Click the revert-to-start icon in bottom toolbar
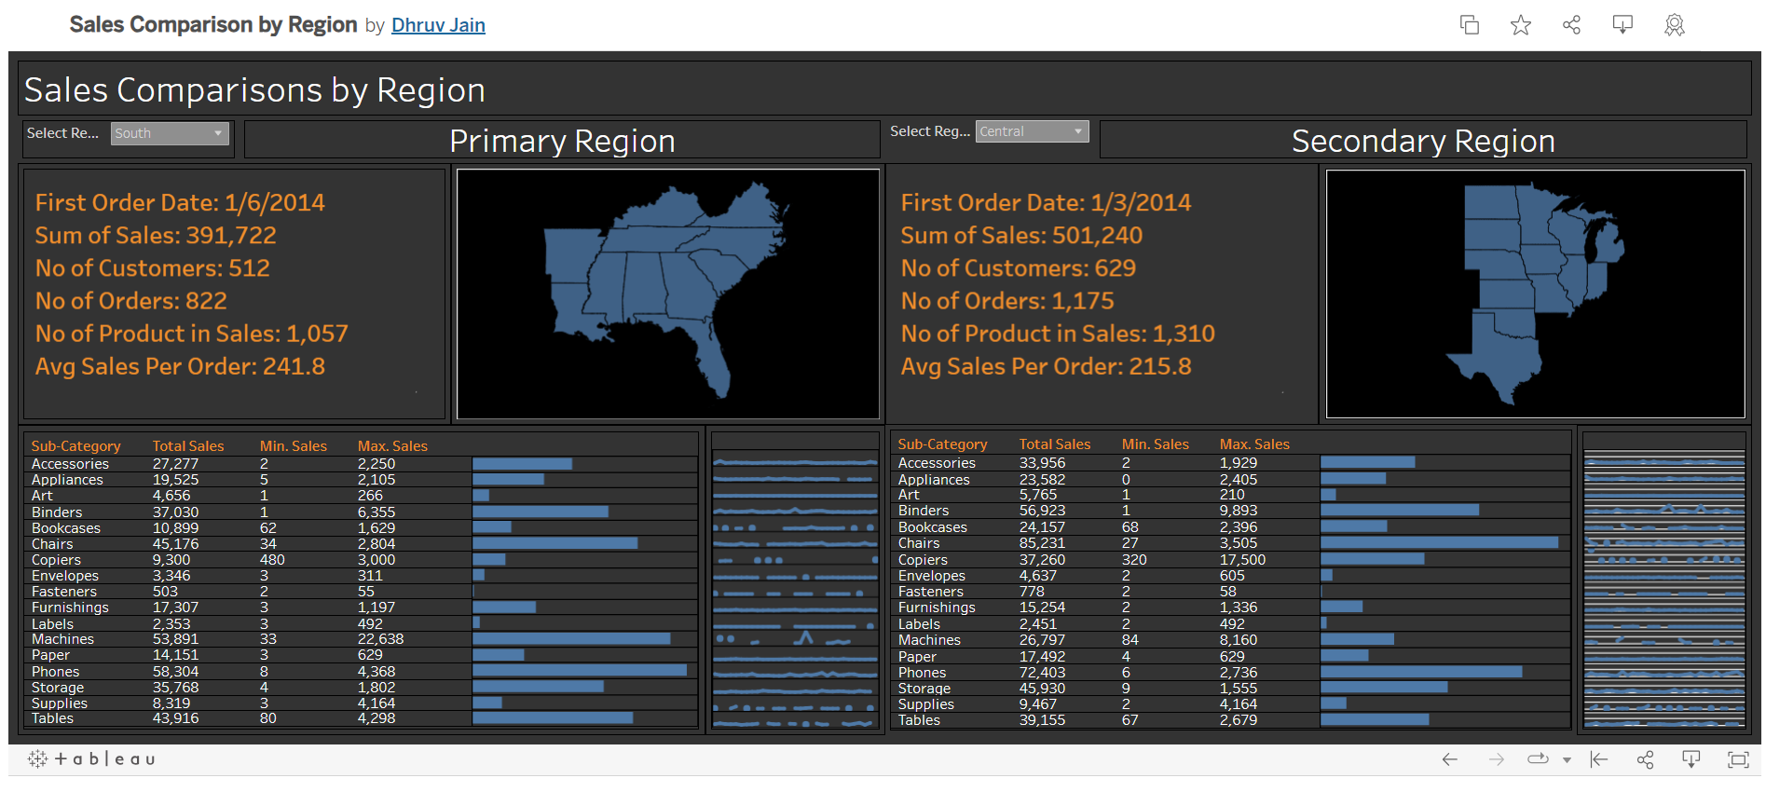Viewport: 1766px width, 792px height. point(1599,759)
